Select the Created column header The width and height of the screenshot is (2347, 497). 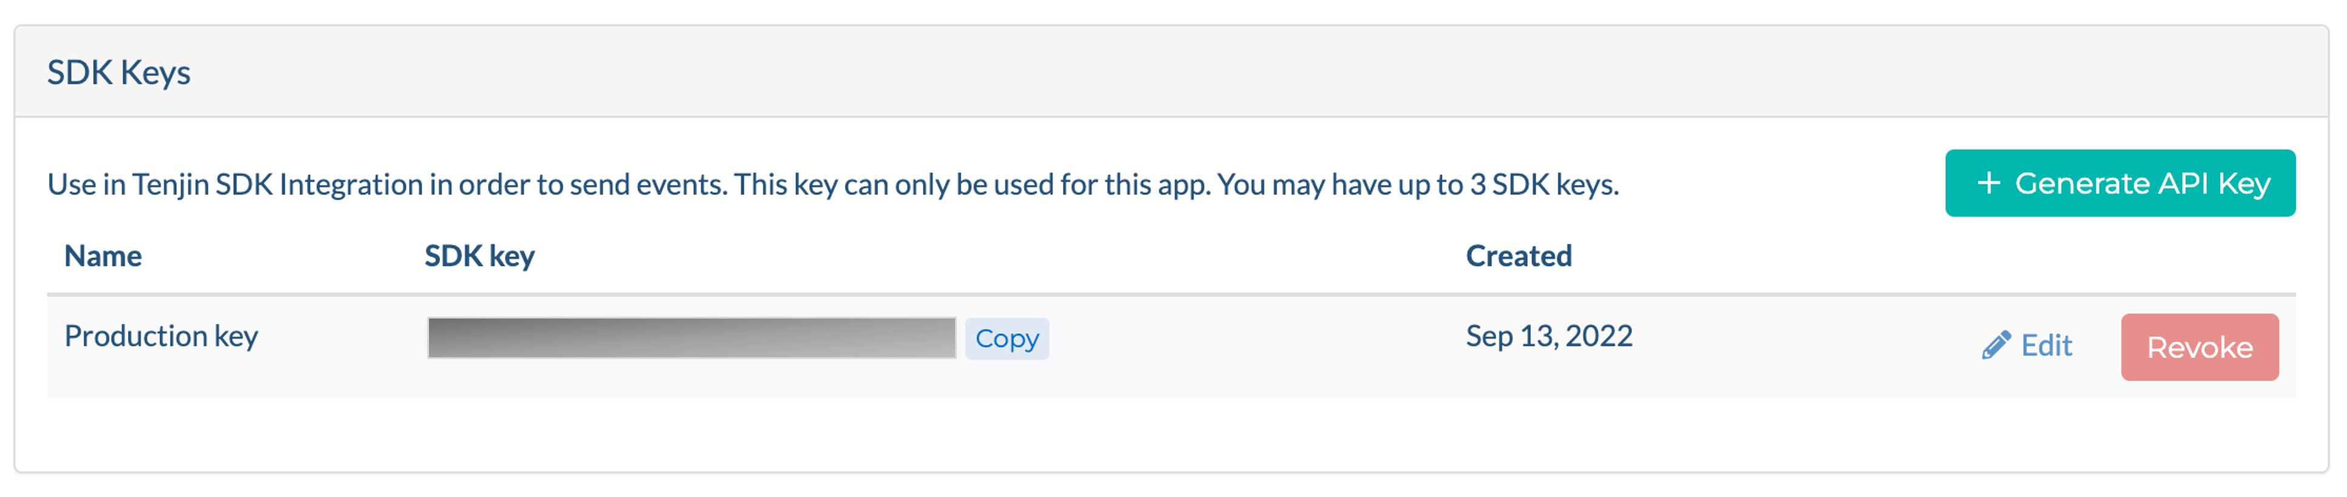click(1518, 256)
